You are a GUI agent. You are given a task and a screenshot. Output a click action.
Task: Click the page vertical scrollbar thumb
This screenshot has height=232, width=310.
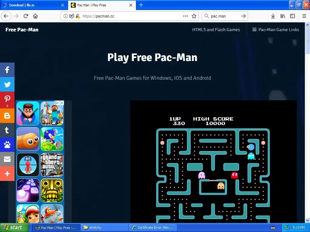tap(307, 40)
